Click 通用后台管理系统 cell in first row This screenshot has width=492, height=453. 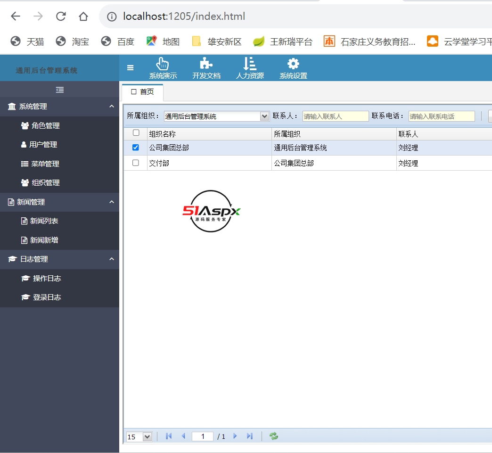click(334, 148)
